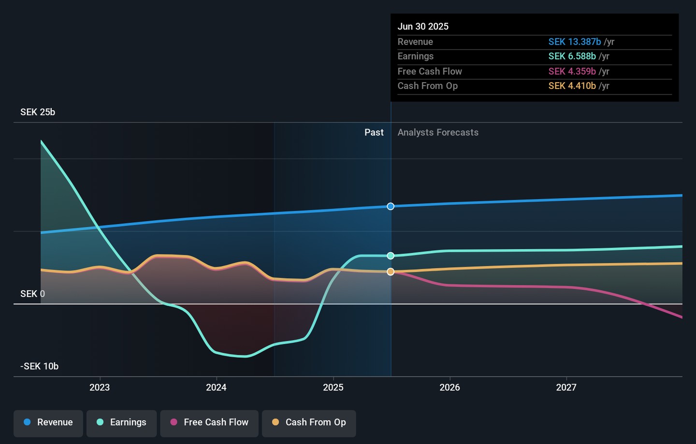This screenshot has width=696, height=444.
Task: Click the orange Cash From Op marker
Action: click(x=391, y=272)
